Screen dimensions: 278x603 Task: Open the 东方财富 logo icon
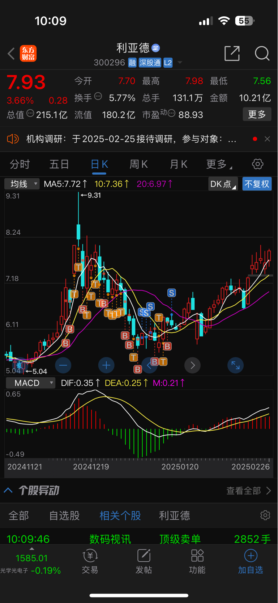(x=28, y=53)
